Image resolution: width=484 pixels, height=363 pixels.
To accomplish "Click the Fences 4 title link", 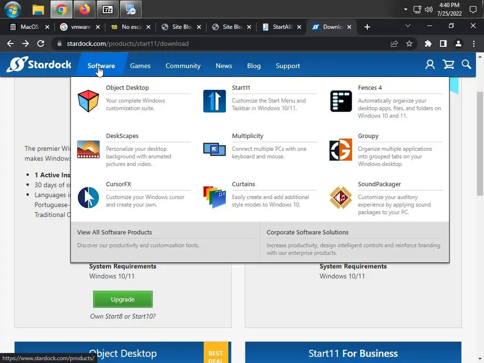I will pyautogui.click(x=370, y=87).
